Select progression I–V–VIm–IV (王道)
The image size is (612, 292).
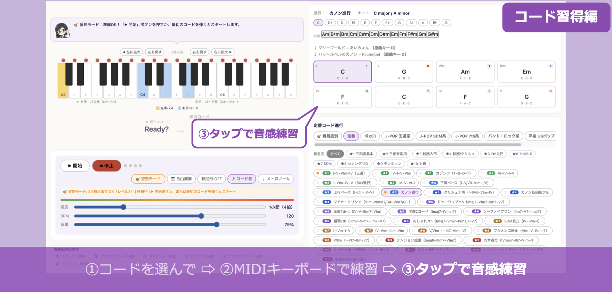click(341, 173)
